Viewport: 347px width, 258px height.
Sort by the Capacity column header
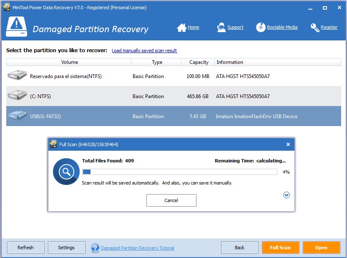199,62
